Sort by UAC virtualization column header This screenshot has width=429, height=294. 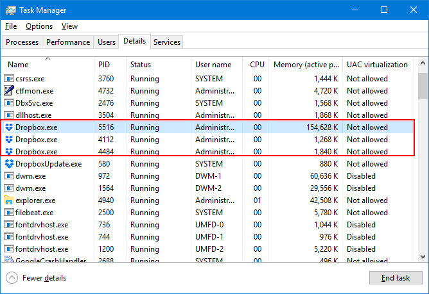click(378, 65)
